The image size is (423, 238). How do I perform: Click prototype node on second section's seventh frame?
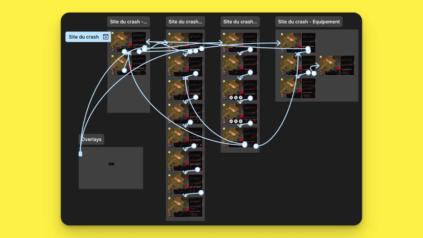click(201, 193)
